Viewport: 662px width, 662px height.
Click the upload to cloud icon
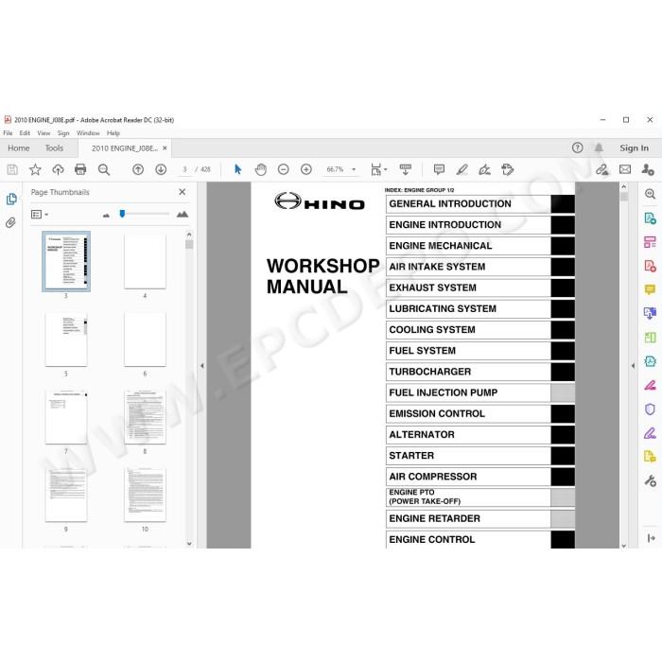point(58,169)
